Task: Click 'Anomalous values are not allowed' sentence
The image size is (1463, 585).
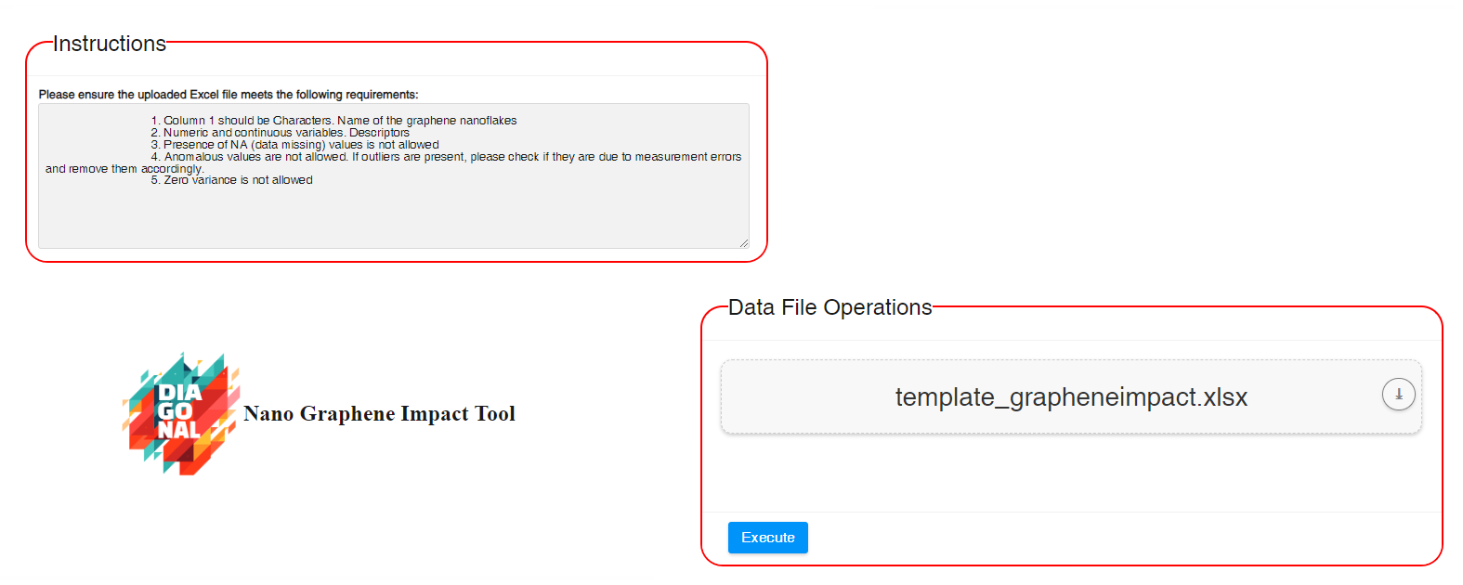Action: (x=255, y=157)
